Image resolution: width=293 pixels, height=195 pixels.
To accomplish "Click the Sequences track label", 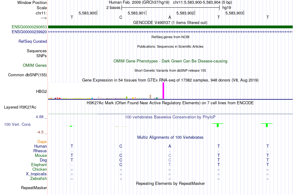I will click(37, 51).
